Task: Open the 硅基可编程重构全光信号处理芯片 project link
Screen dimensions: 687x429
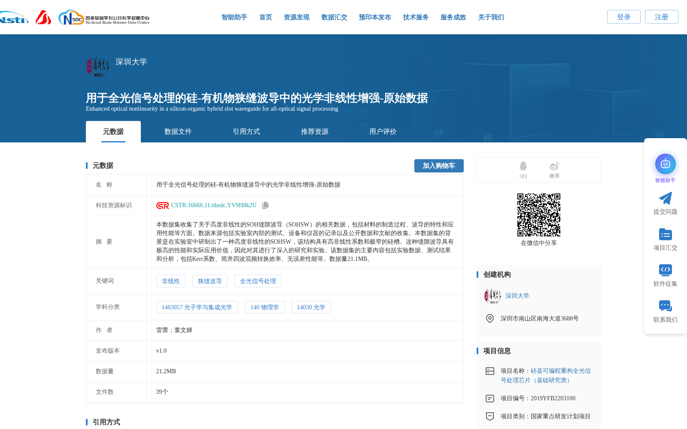Action: 545,375
